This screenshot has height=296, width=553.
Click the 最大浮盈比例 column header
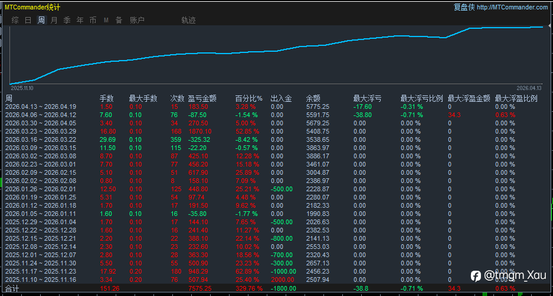[516, 98]
